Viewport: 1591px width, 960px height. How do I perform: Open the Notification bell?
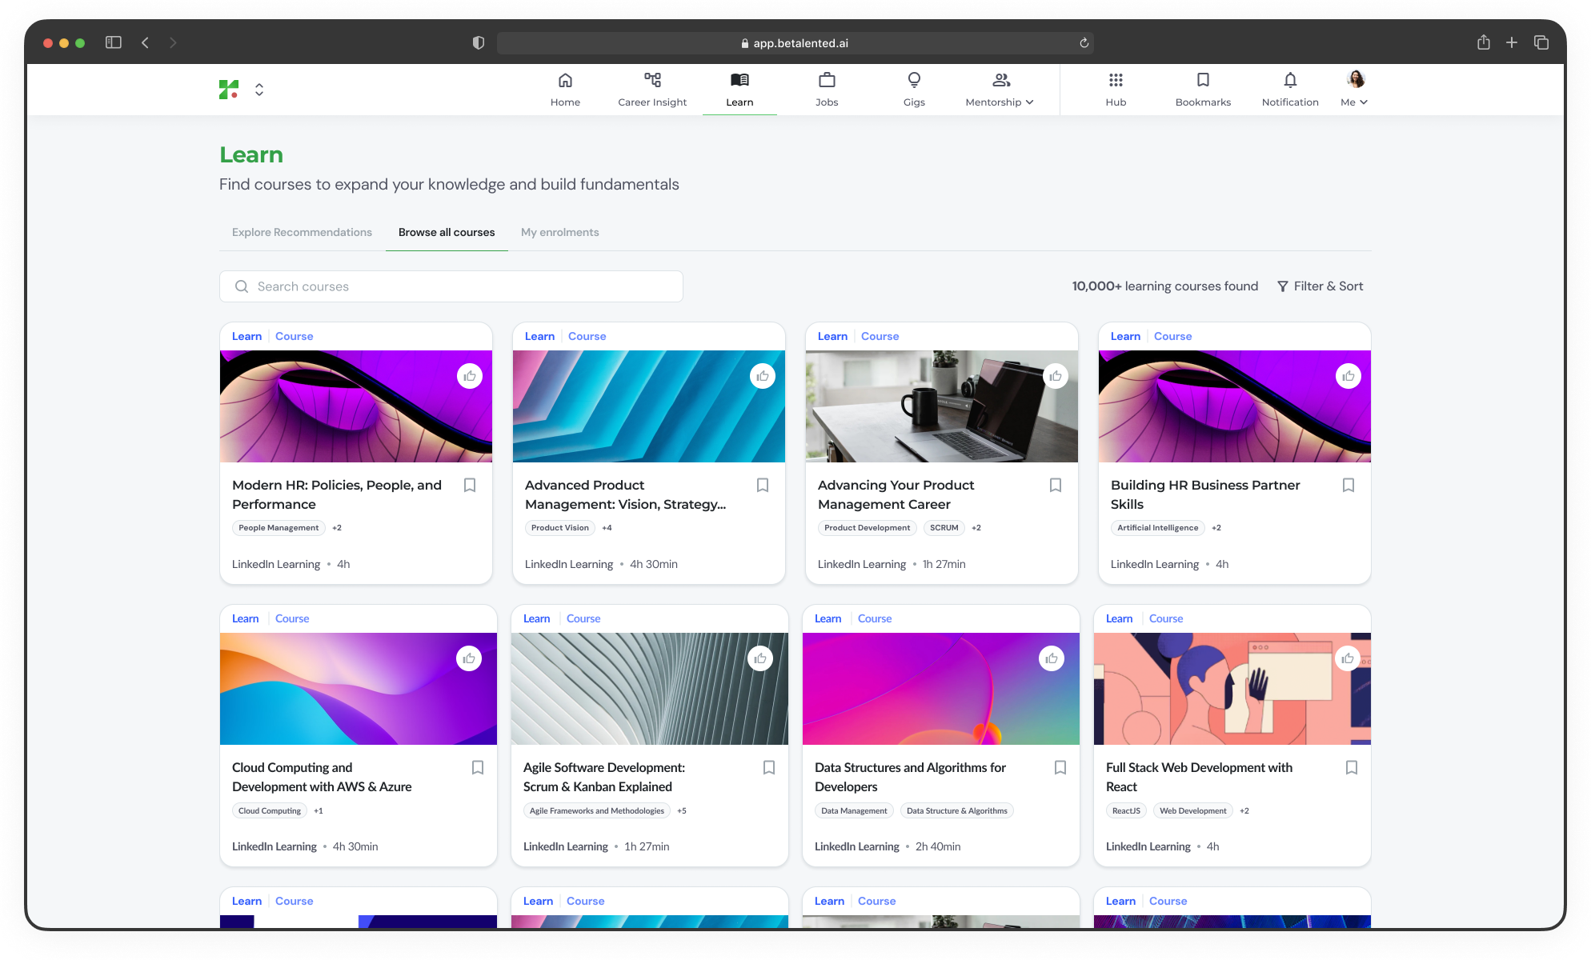pos(1290,80)
